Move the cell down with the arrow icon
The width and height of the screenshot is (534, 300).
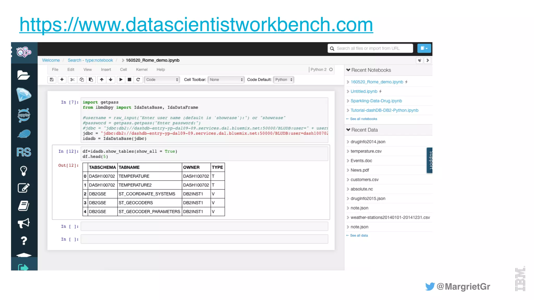coord(111,80)
